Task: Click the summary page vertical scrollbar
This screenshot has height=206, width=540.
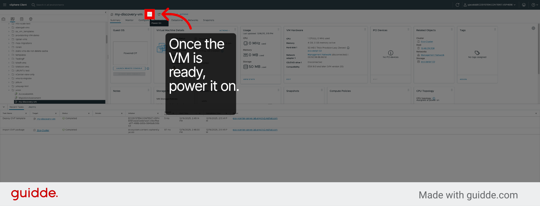Action: [x=539, y=49]
